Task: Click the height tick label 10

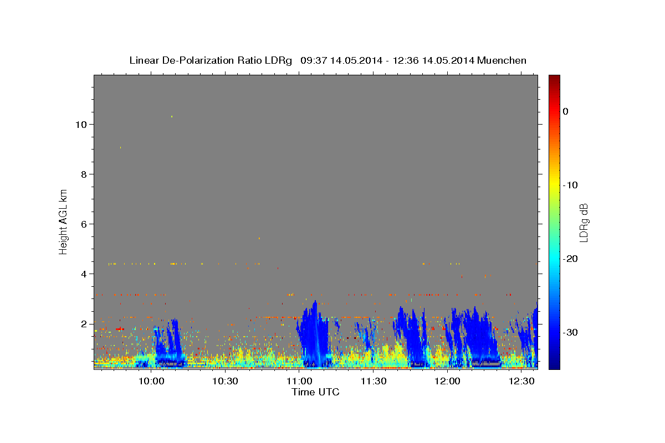Action: (80, 125)
